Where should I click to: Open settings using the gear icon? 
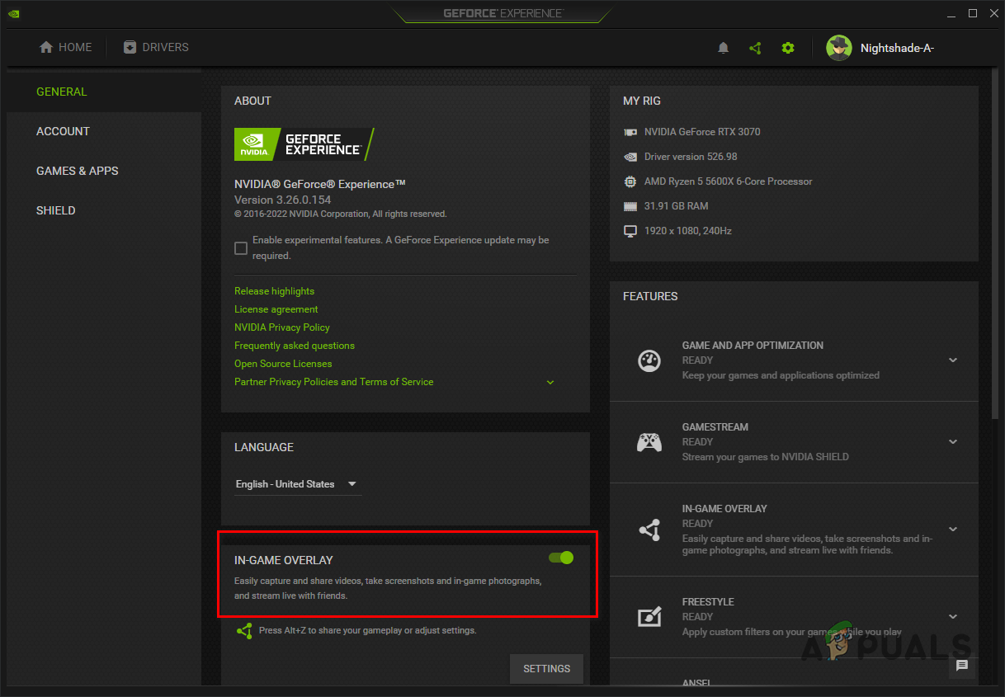[788, 47]
